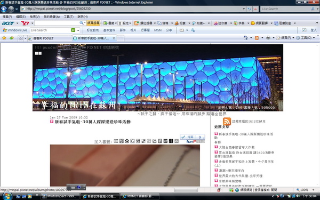320x200 pixels.
Task: Click the Print icon in command bar
Action: (x=268, y=38)
